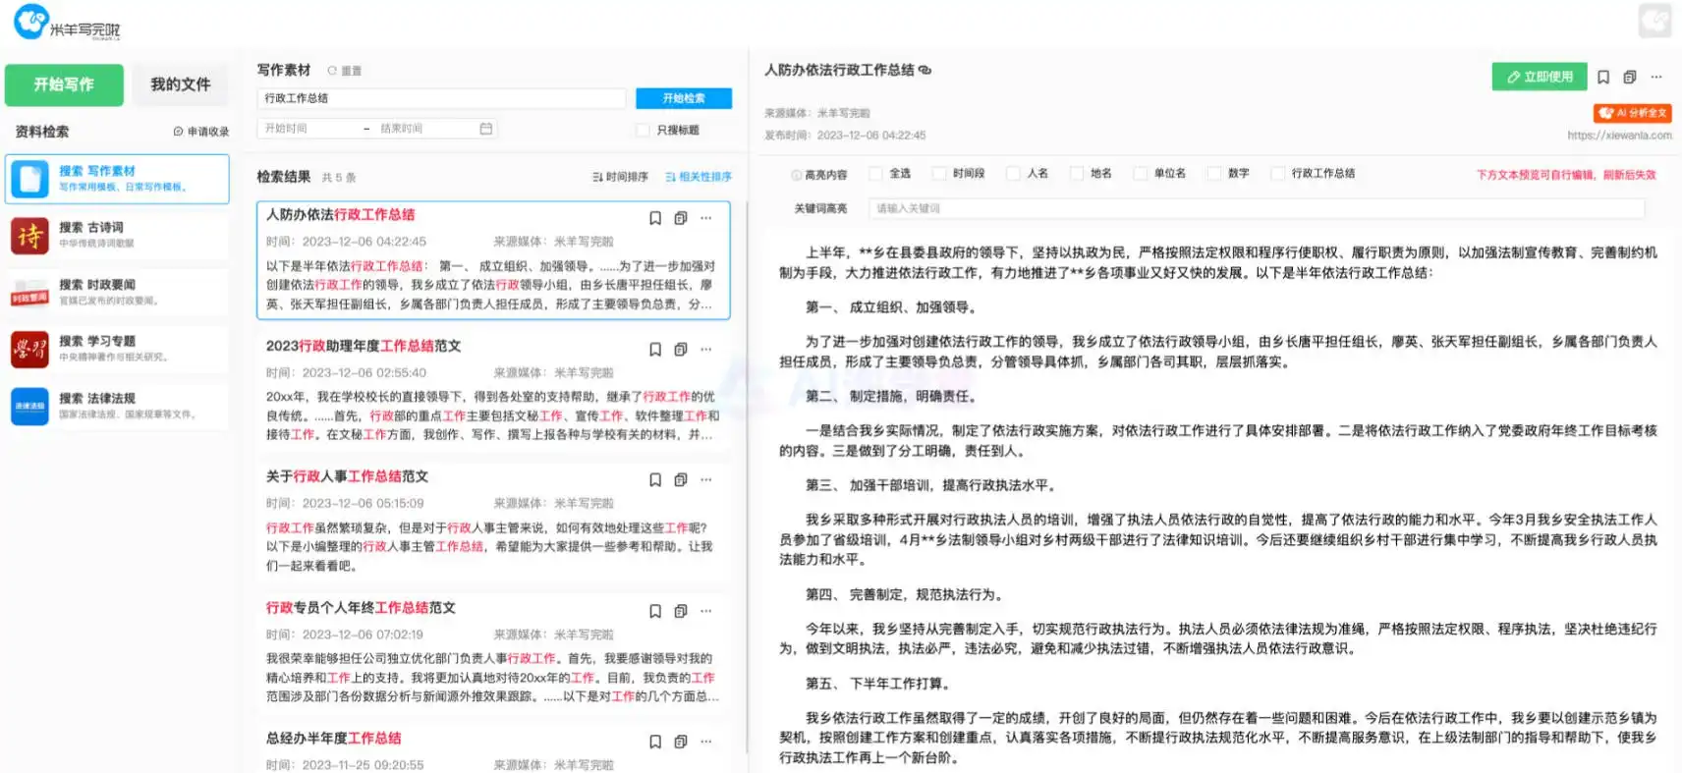Tick the 全选 checkbox
1682x773 pixels.
pos(875,174)
